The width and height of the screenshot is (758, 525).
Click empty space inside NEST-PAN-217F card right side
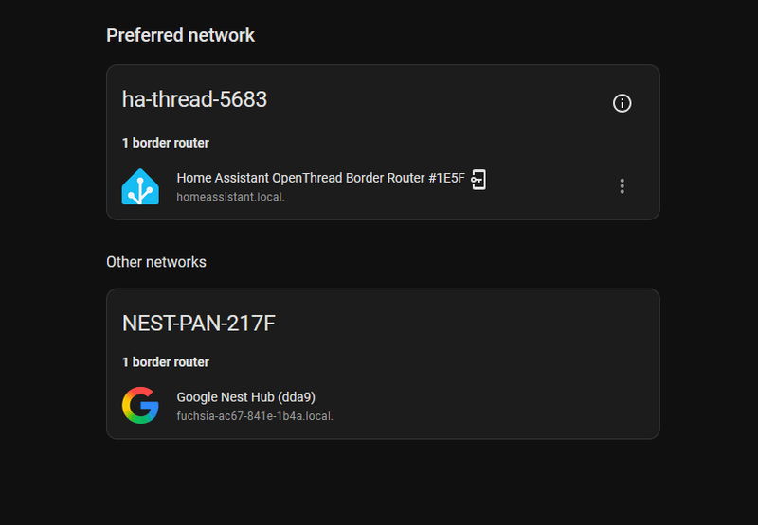coord(508,364)
